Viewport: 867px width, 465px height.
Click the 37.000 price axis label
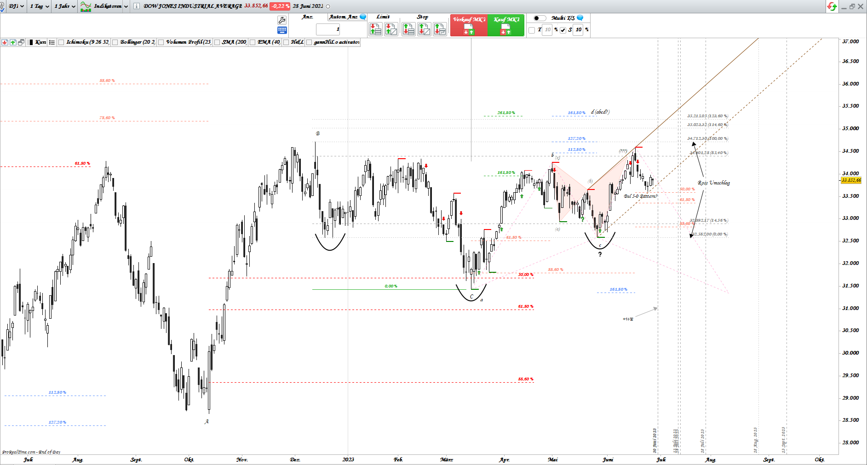click(x=850, y=41)
